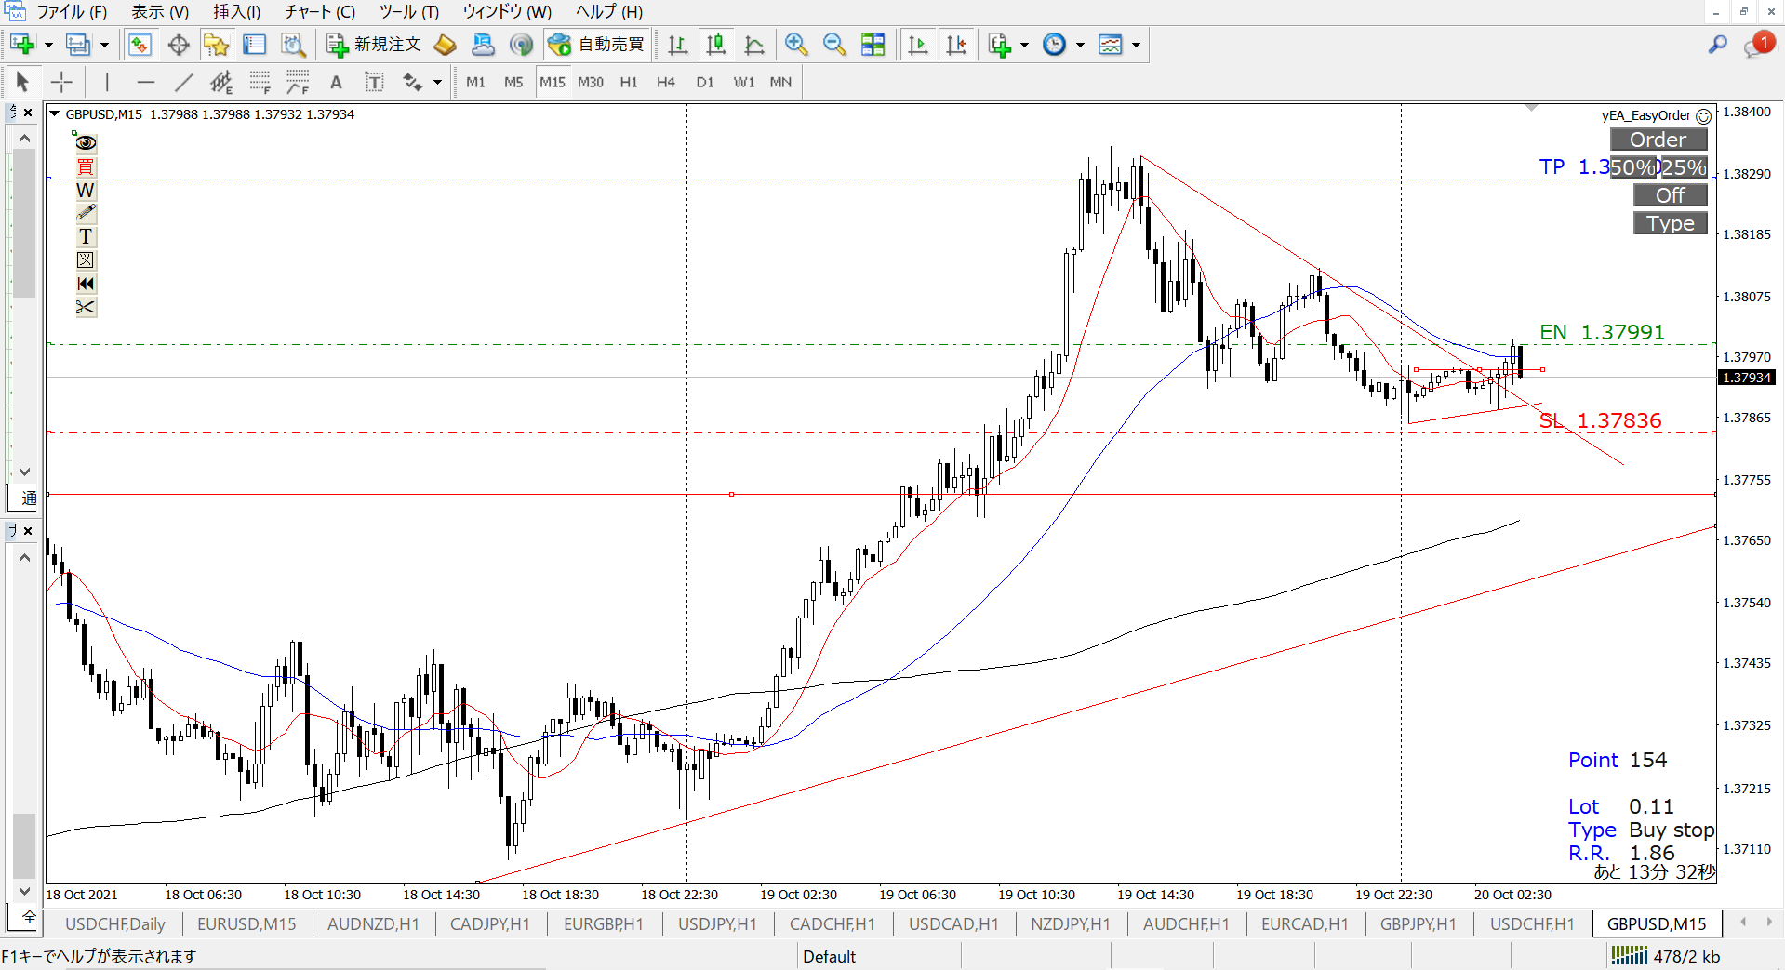Select the text label tool
This screenshot has width=1785, height=970.
(x=374, y=82)
